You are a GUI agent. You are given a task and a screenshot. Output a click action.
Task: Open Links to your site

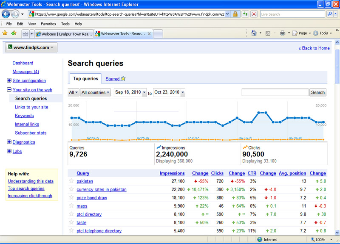coord(31,107)
